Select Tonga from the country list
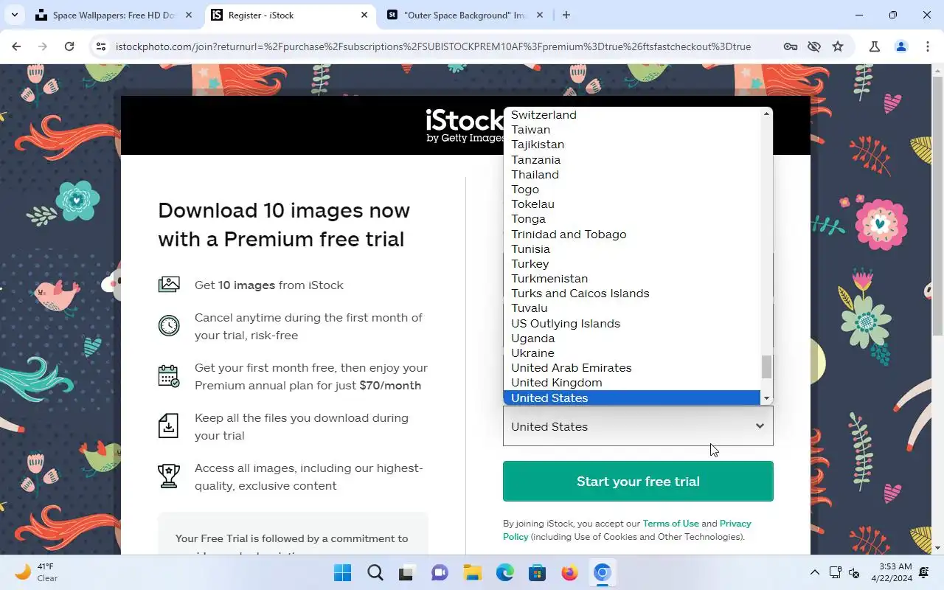Viewport: 944px width, 590px height. pos(632,219)
